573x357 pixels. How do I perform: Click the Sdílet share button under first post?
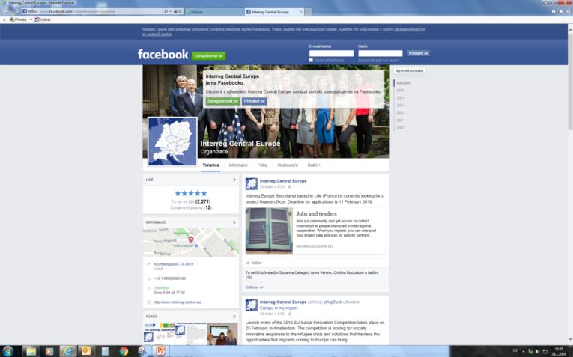click(x=254, y=263)
